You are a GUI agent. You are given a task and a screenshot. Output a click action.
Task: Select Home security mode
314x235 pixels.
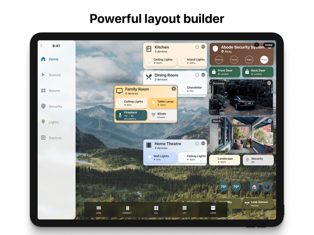[x=234, y=60]
